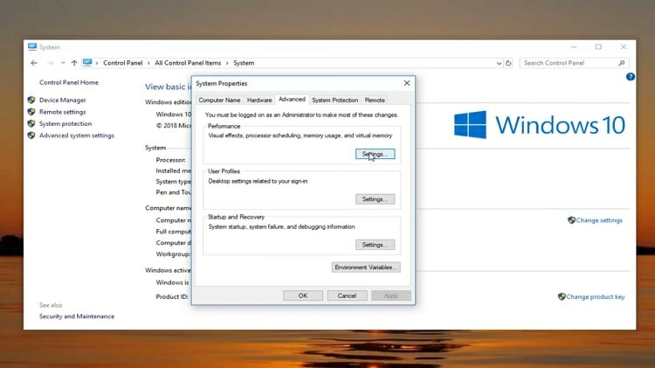The height and width of the screenshot is (368, 655).
Task: Go up one level arrow
Action: click(74, 63)
